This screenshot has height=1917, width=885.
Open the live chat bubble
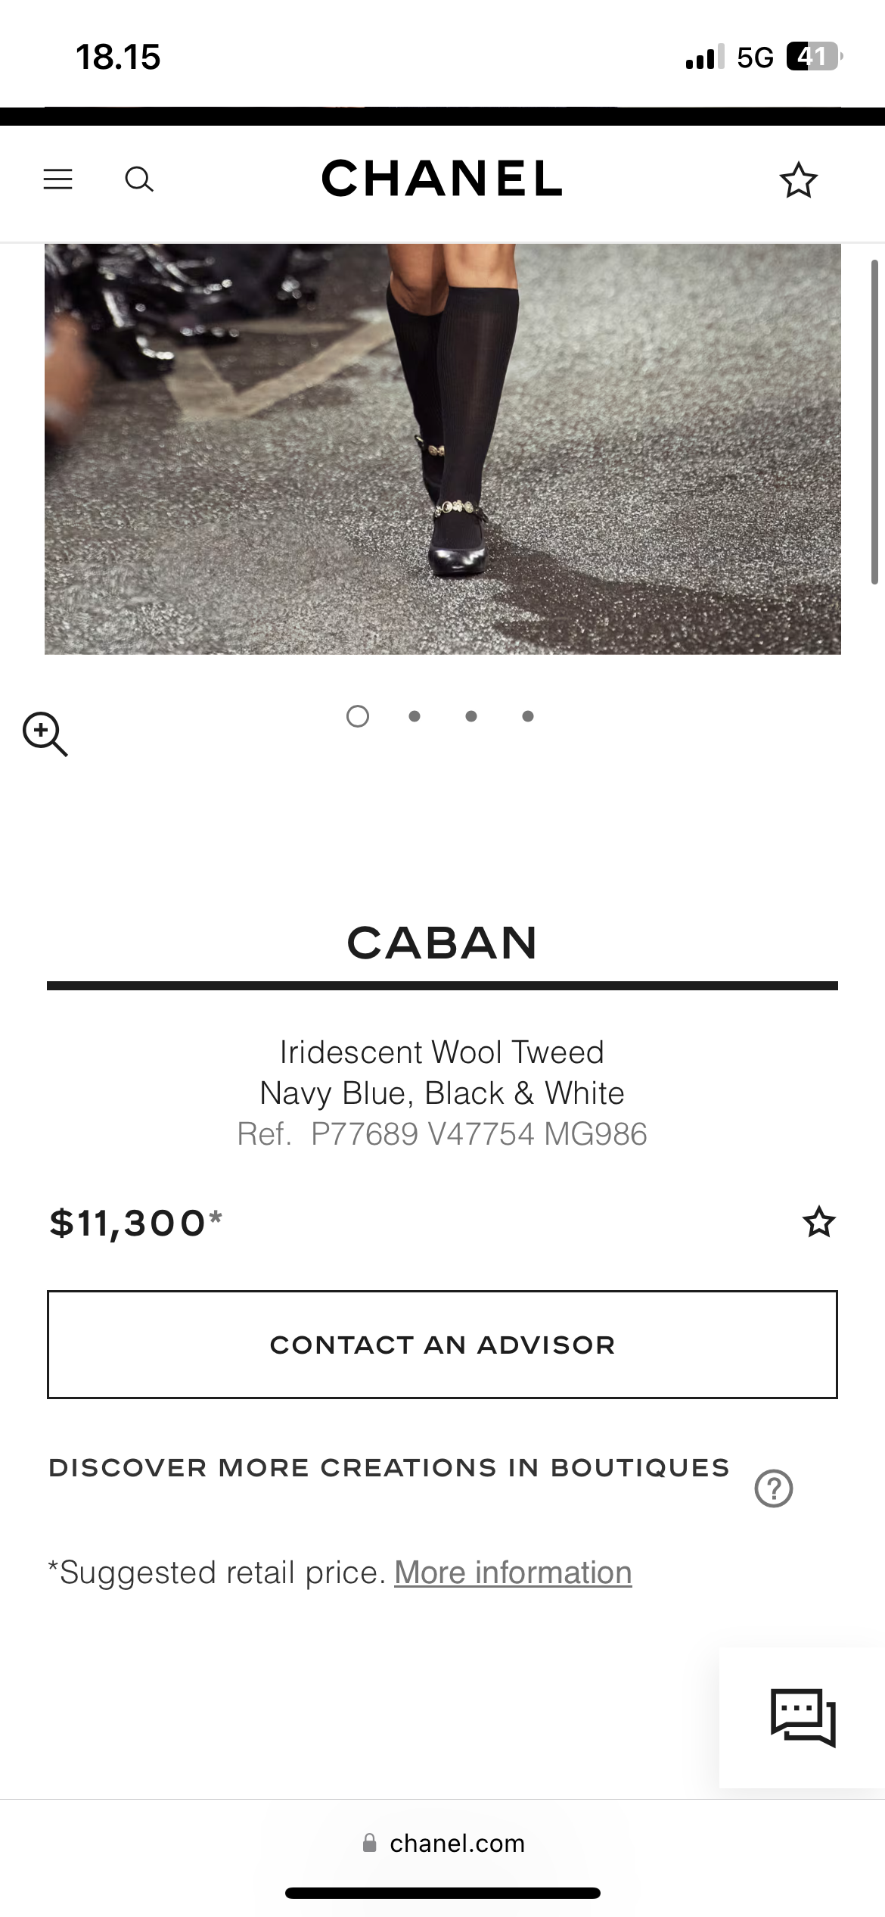click(803, 1717)
